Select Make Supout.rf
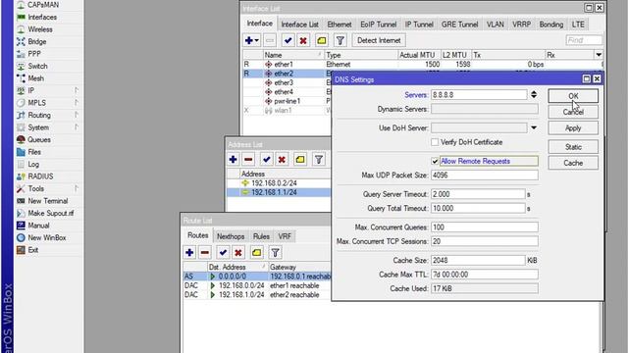 (x=50, y=214)
